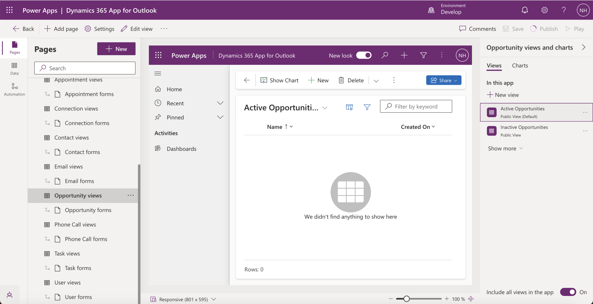
Task: Disable Include all views in the app
Action: click(568, 292)
